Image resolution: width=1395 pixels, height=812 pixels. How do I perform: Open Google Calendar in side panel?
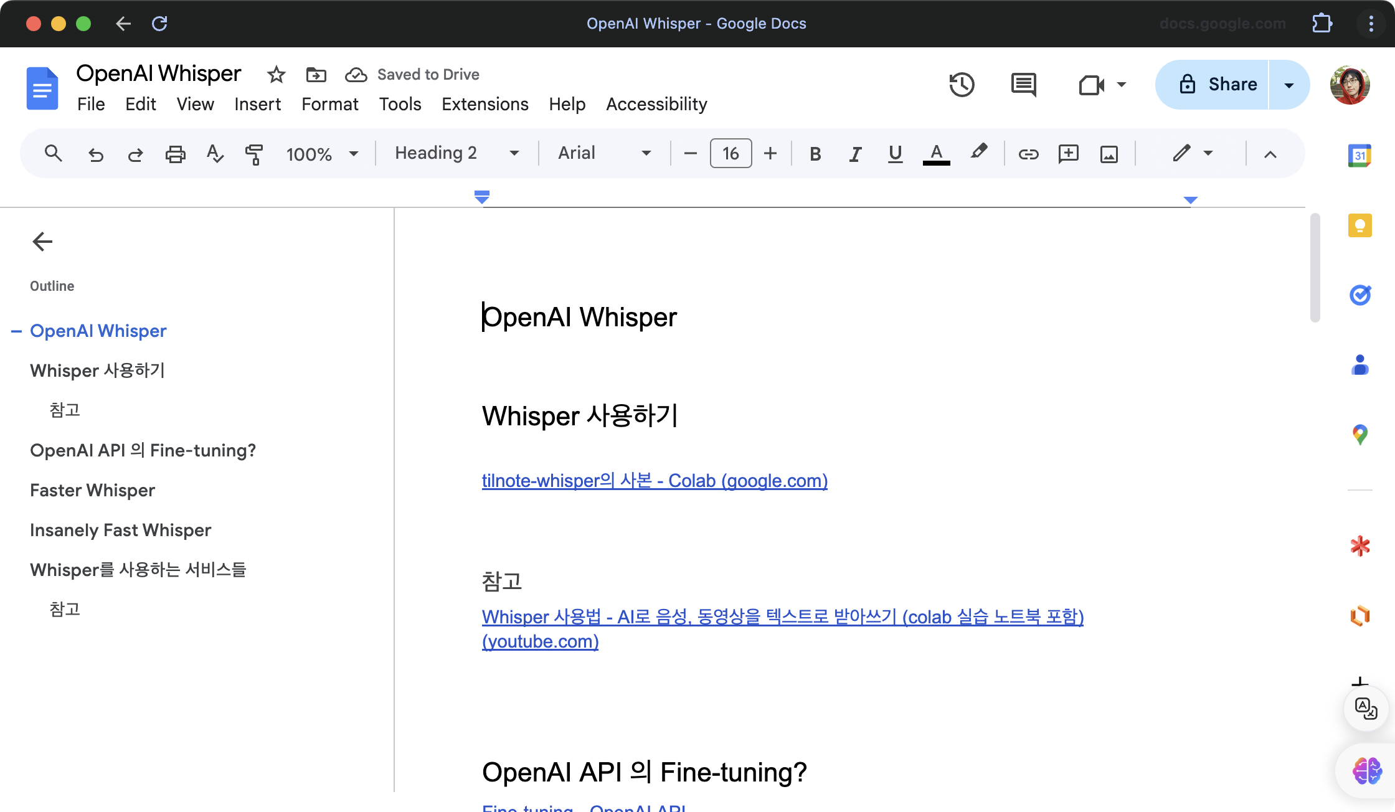[1360, 156]
